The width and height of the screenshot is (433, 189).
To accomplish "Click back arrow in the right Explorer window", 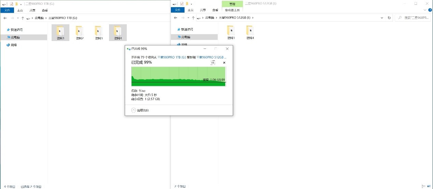I will [x=176, y=17].
